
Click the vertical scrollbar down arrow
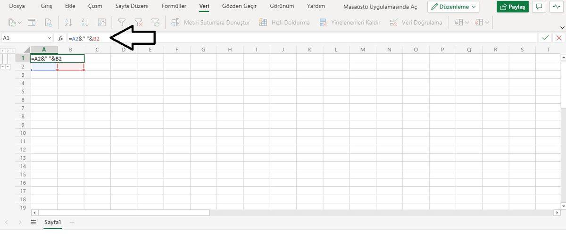pyautogui.click(x=564, y=206)
